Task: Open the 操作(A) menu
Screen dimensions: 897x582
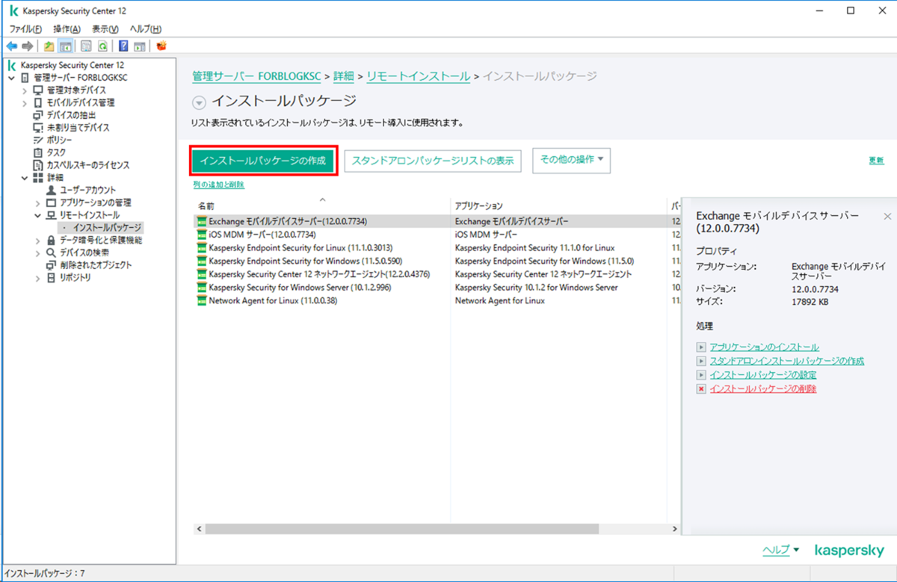Action: click(67, 28)
